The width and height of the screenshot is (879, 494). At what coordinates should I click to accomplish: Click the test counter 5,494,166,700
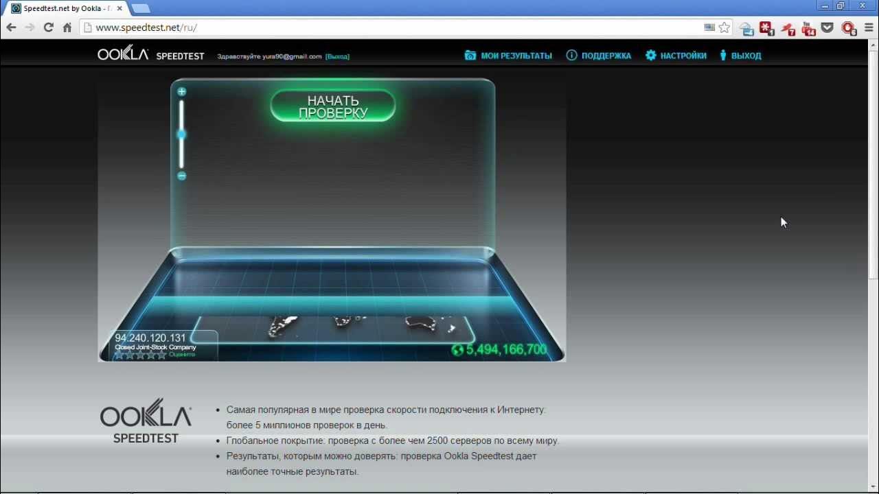click(506, 350)
